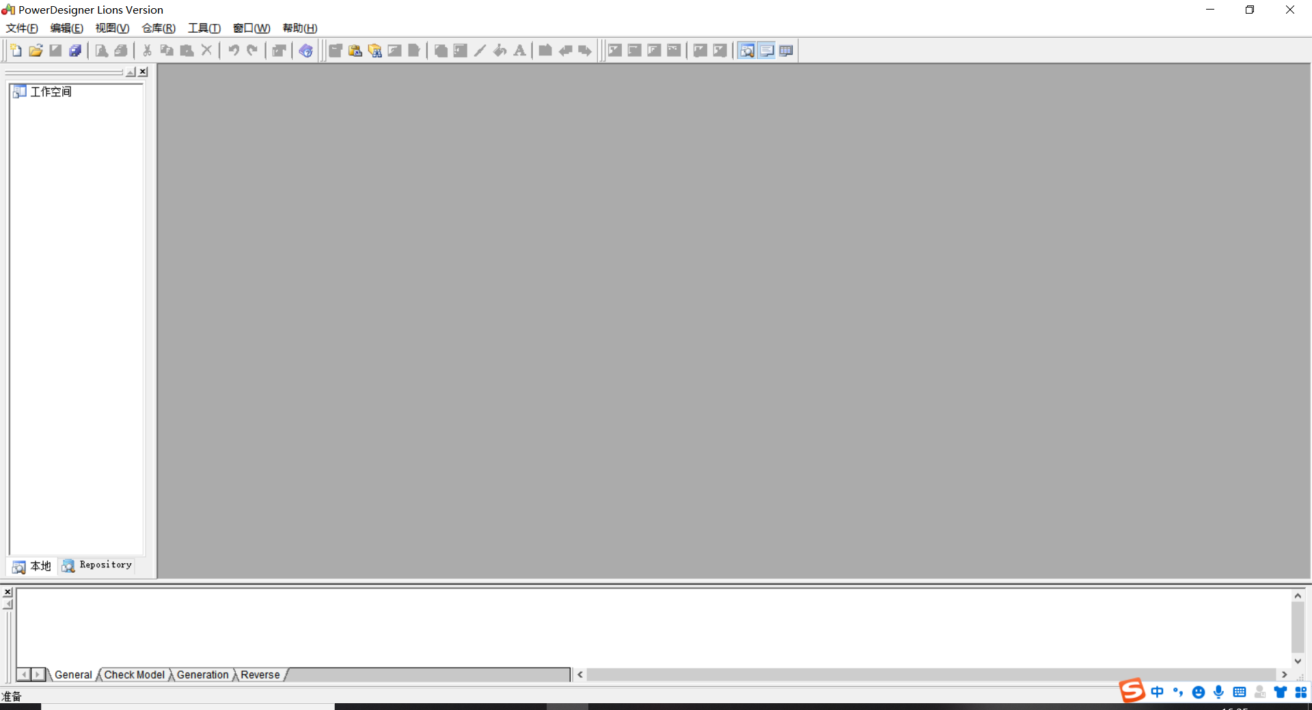Open the 文件(F) menu
1312x710 pixels.
coord(22,28)
